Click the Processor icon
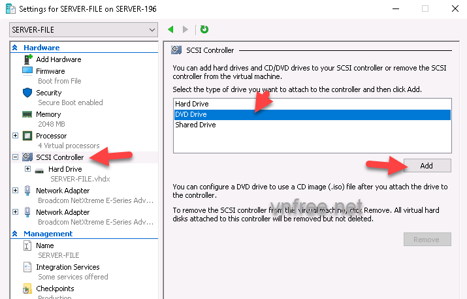 [x=27, y=136]
